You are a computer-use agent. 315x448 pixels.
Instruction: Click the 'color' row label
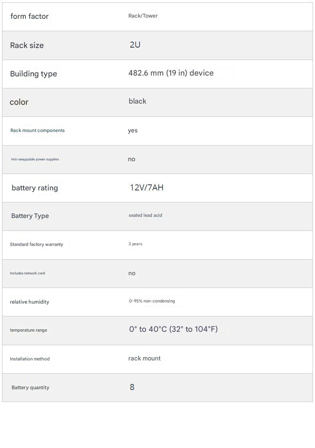(19, 102)
